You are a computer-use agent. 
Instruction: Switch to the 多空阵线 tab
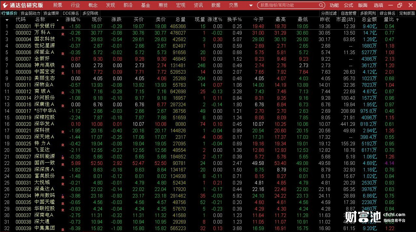90,13
